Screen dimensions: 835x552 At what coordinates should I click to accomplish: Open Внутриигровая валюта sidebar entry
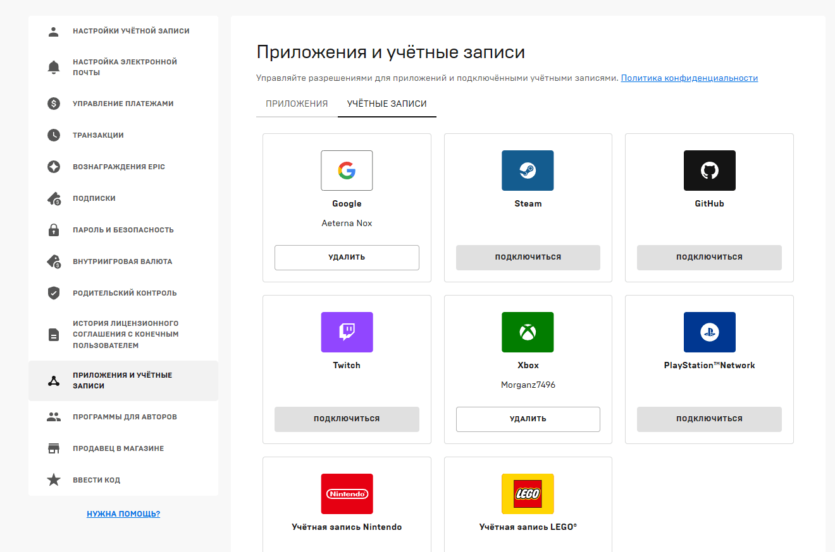click(x=123, y=261)
